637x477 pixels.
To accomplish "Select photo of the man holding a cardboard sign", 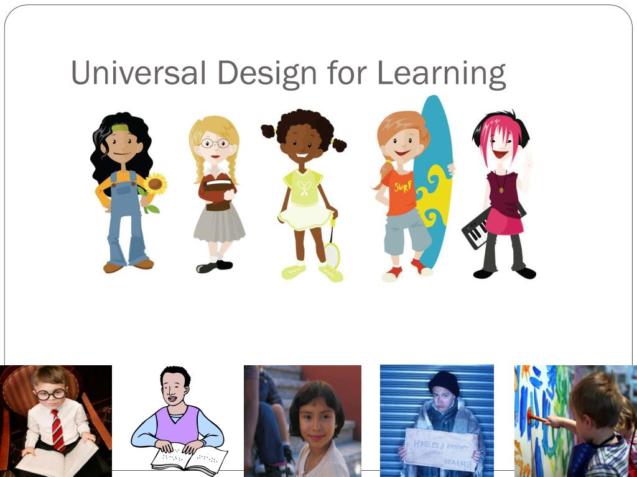I will [437, 421].
